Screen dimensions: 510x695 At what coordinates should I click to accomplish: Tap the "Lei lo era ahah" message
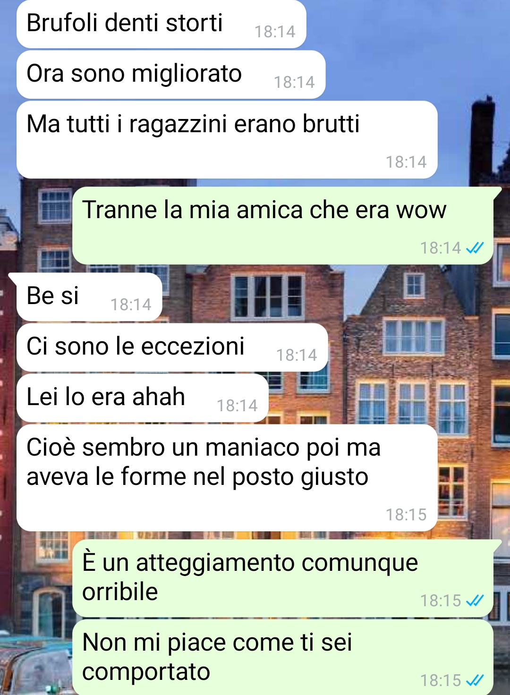(x=143, y=398)
